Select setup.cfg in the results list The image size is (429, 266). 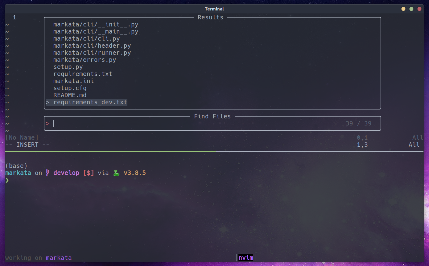70,88
